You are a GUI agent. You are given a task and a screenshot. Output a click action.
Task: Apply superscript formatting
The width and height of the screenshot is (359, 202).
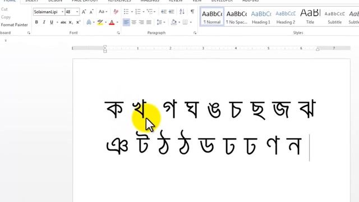coord(79,22)
